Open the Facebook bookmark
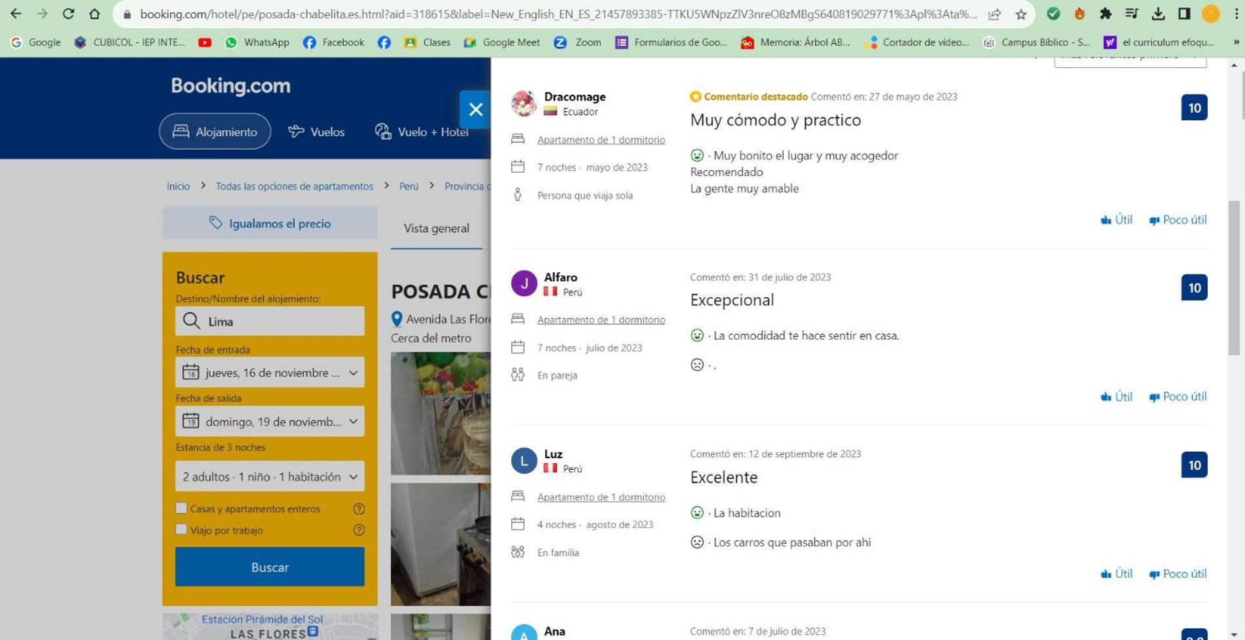 click(x=334, y=43)
